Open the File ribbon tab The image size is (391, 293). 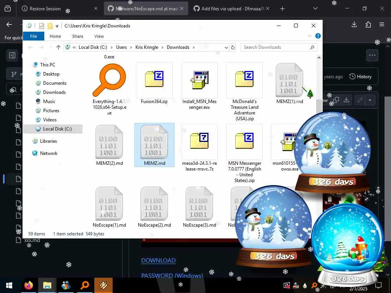point(34,36)
